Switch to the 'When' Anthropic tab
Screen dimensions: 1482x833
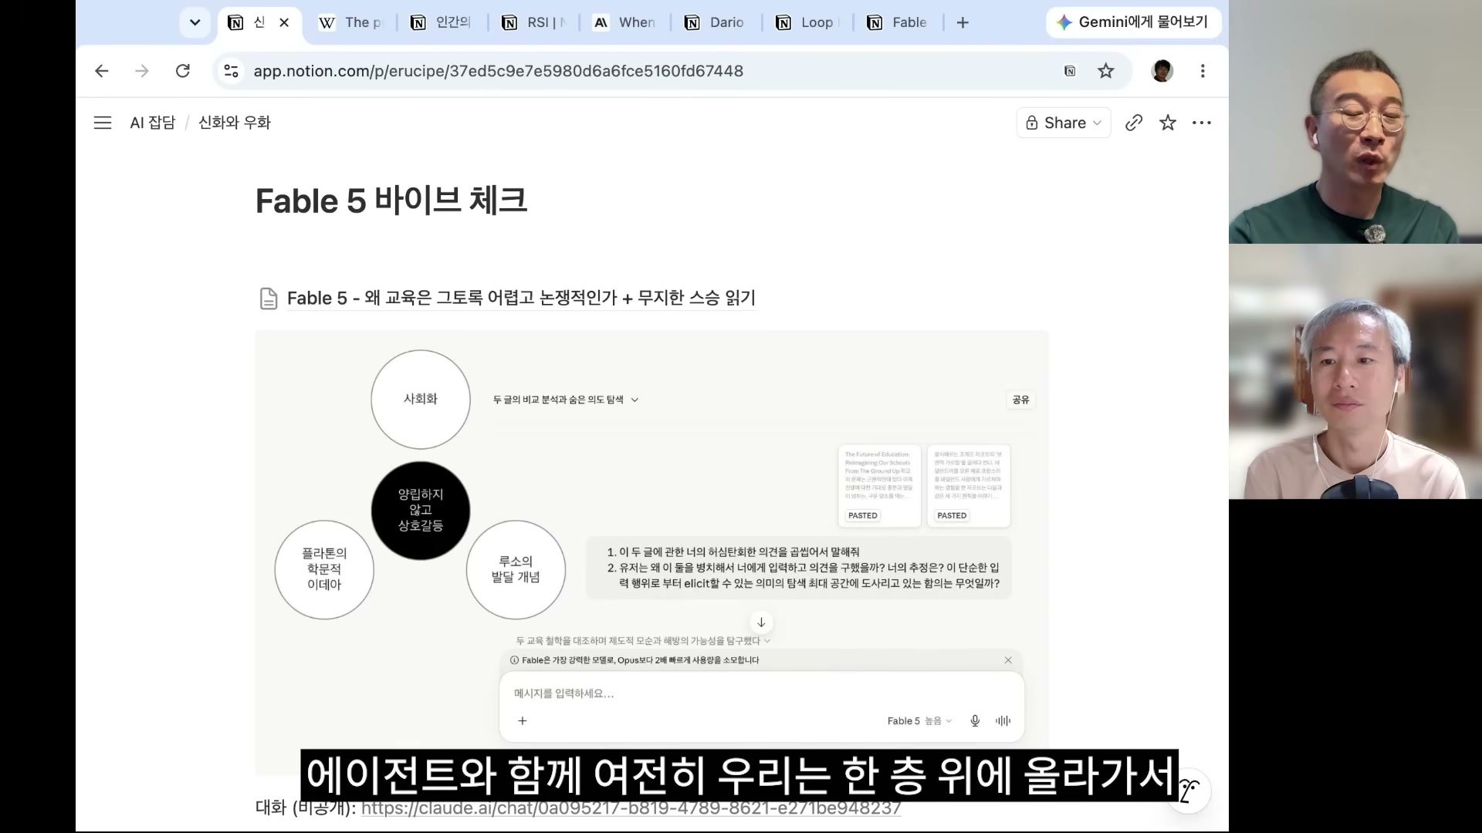coord(625,22)
